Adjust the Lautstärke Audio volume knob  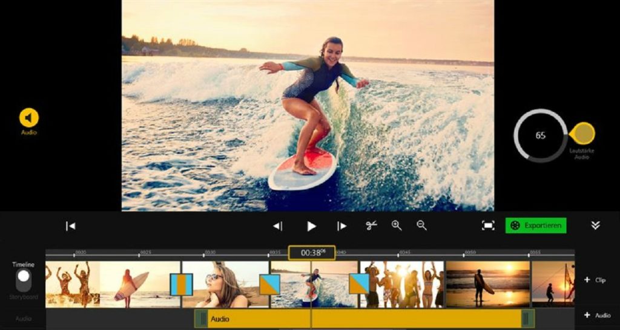pyautogui.click(x=582, y=134)
